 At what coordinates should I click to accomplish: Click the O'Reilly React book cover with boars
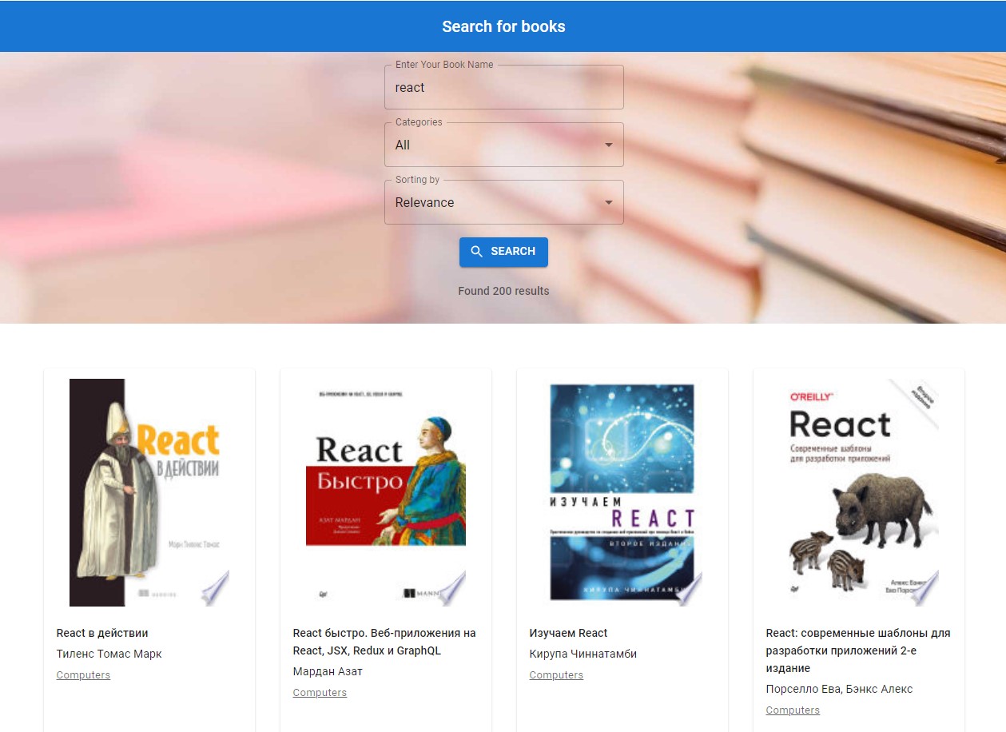point(858,491)
